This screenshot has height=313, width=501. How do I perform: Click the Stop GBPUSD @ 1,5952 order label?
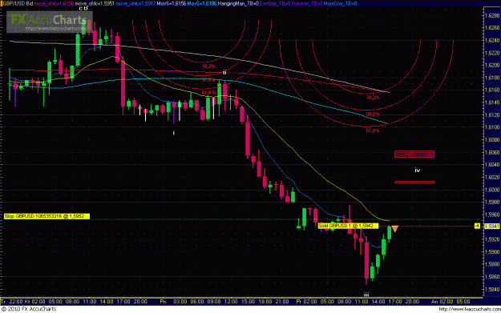tap(46, 216)
